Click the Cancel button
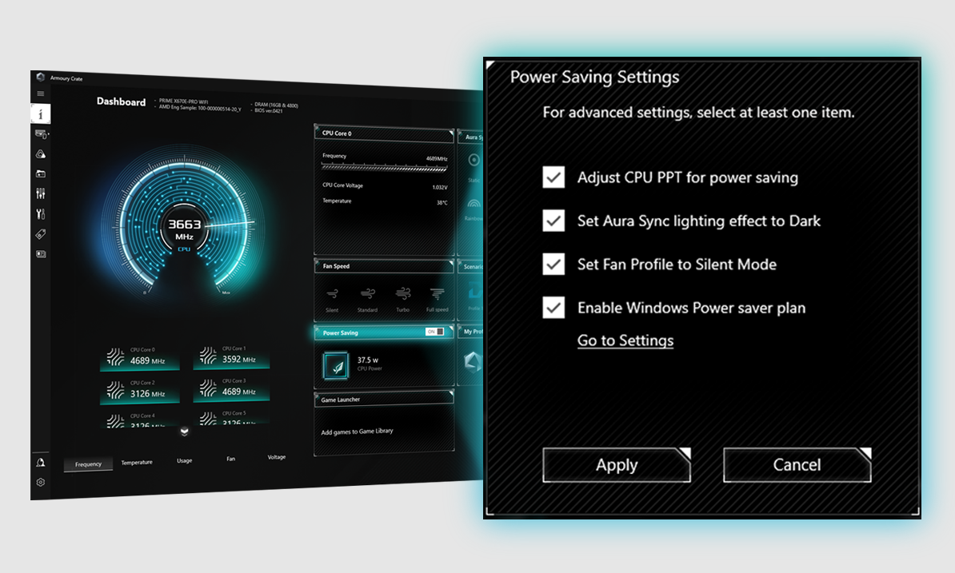This screenshot has width=955, height=573. (797, 465)
